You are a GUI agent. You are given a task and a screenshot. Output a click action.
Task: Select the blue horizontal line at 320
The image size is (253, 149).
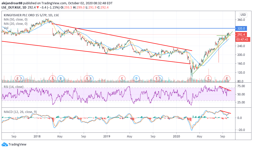tap(155, 28)
